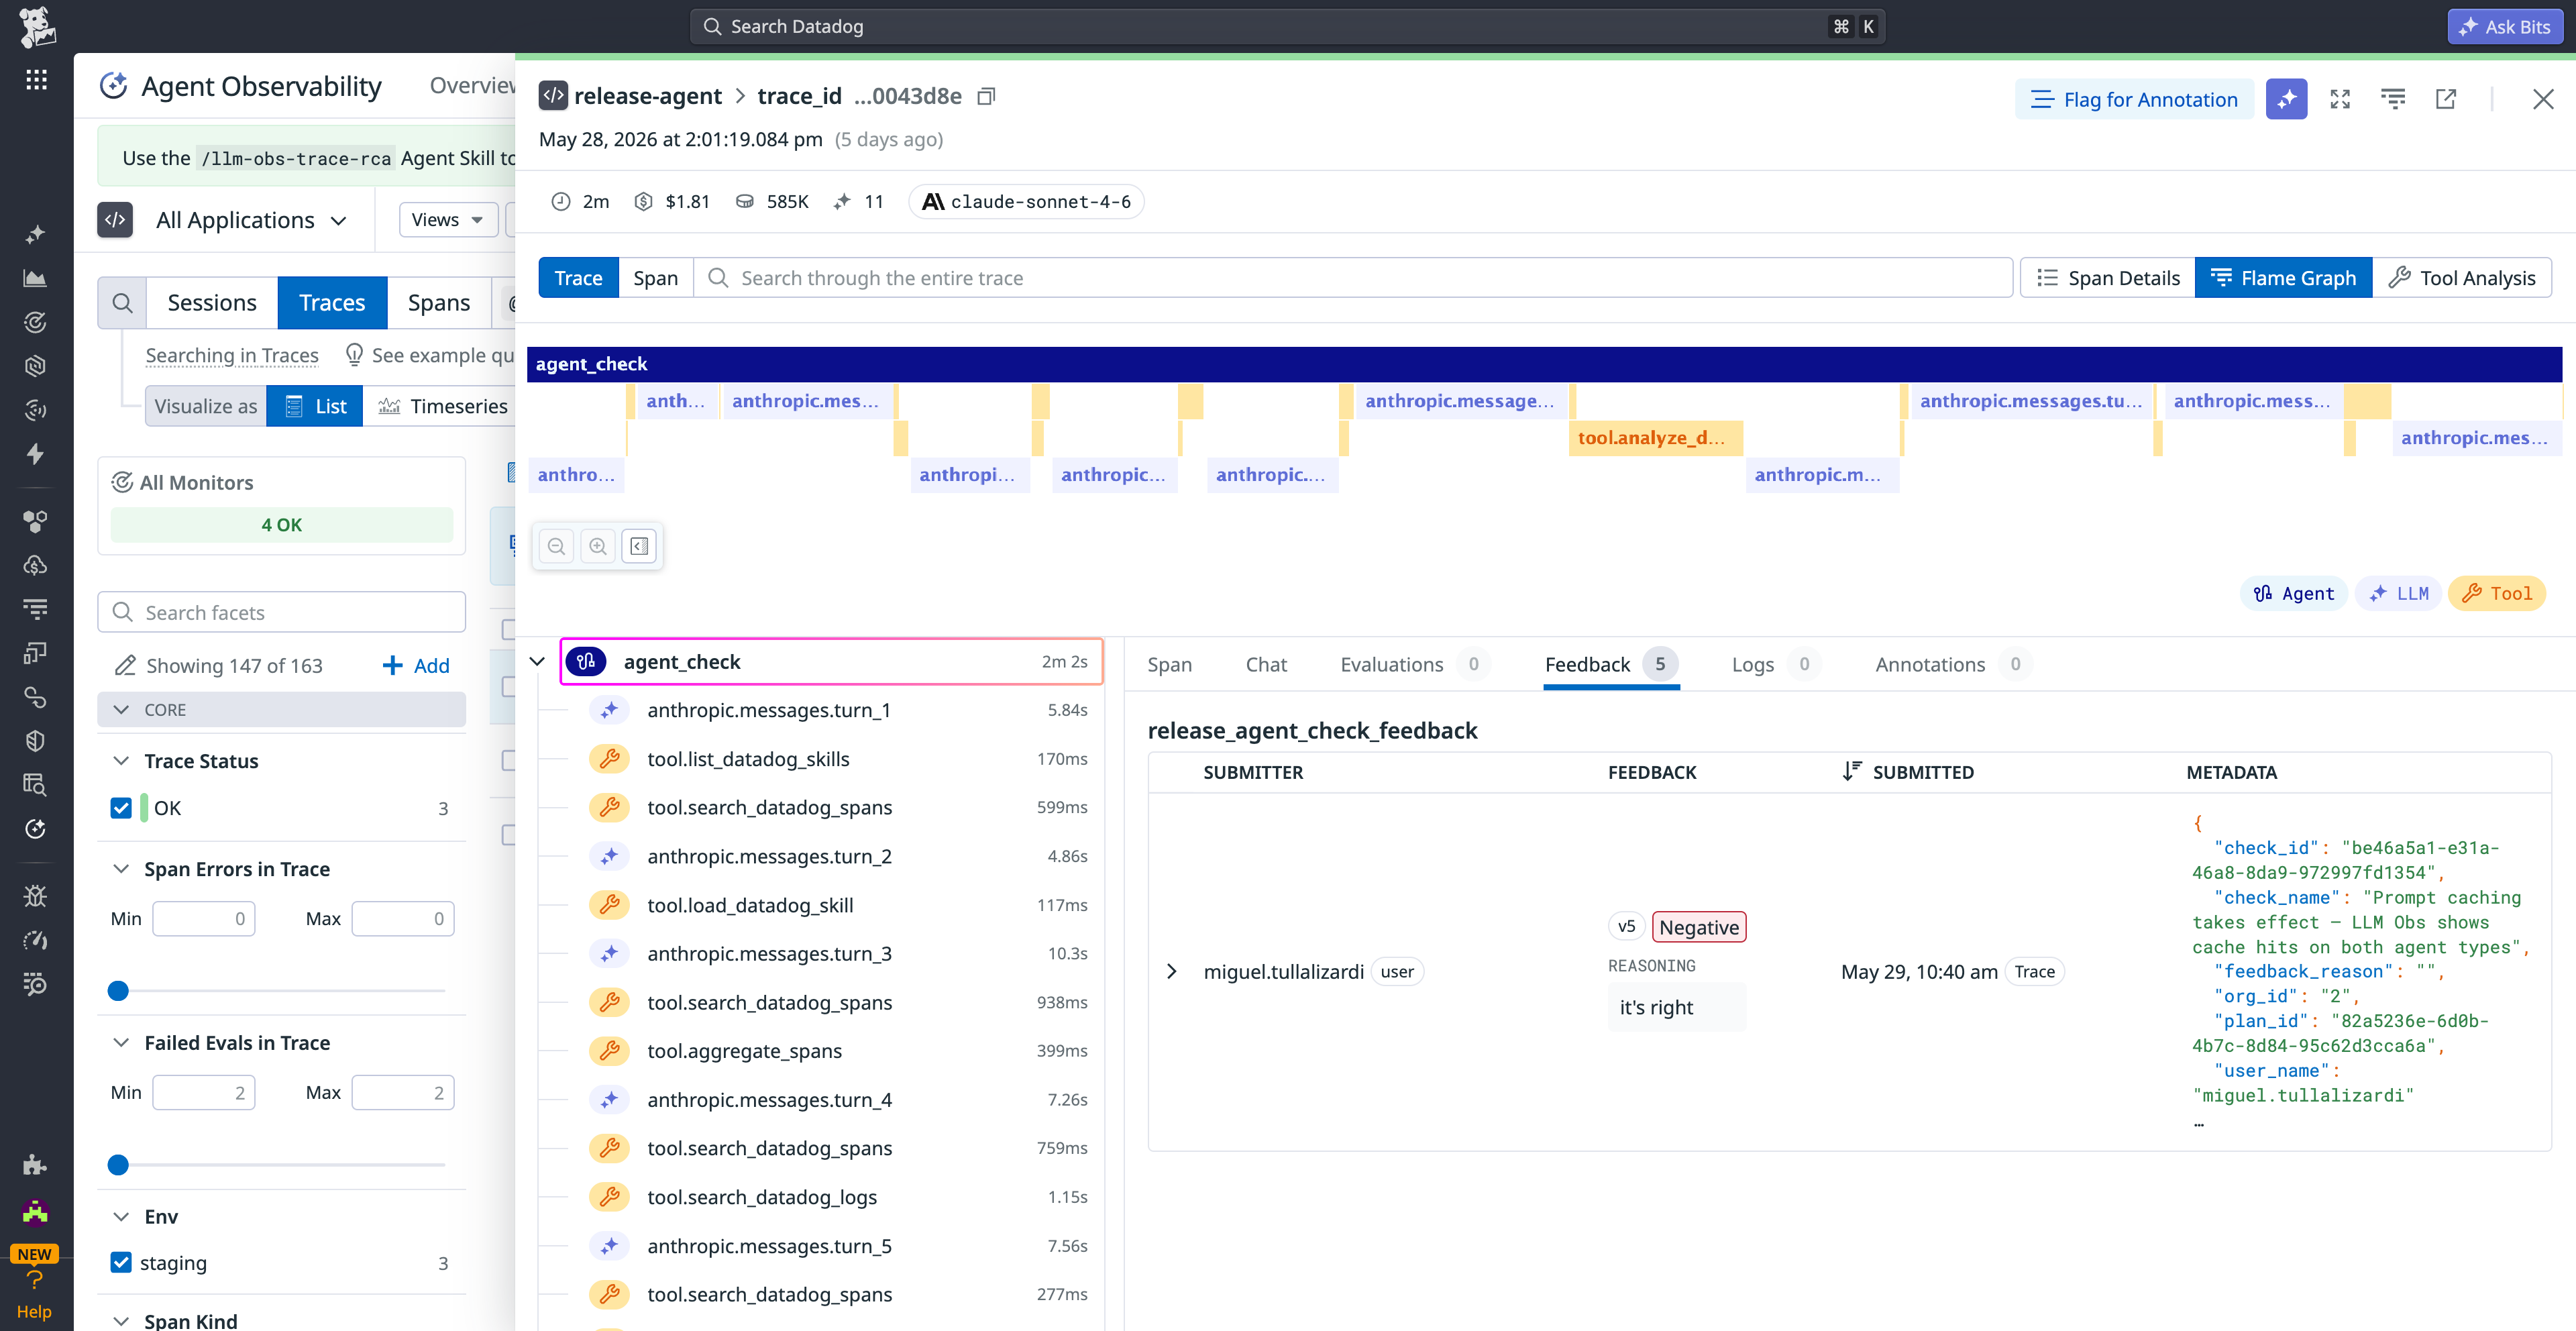
Task: Open Span Details view
Action: [x=2108, y=278]
